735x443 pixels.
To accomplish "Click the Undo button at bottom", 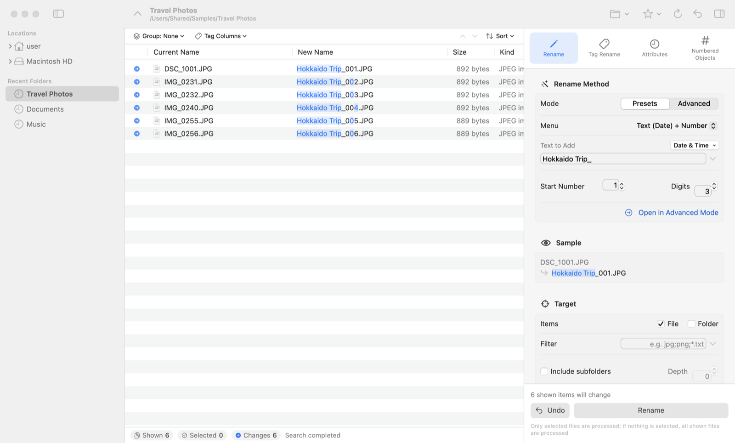I will click(x=550, y=410).
